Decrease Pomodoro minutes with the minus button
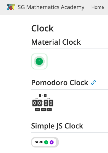Image resolution: width=108 pixels, height=153 pixels. point(40,96)
